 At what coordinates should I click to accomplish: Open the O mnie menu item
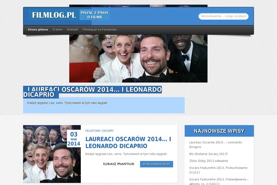58,30
